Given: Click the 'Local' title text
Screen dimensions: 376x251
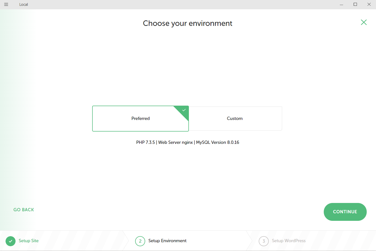Looking at the screenshot, I should [24, 5].
